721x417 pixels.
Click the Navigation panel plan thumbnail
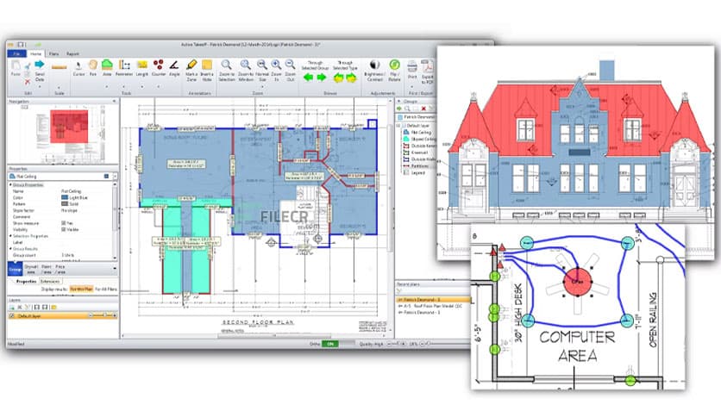pyautogui.click(x=69, y=127)
